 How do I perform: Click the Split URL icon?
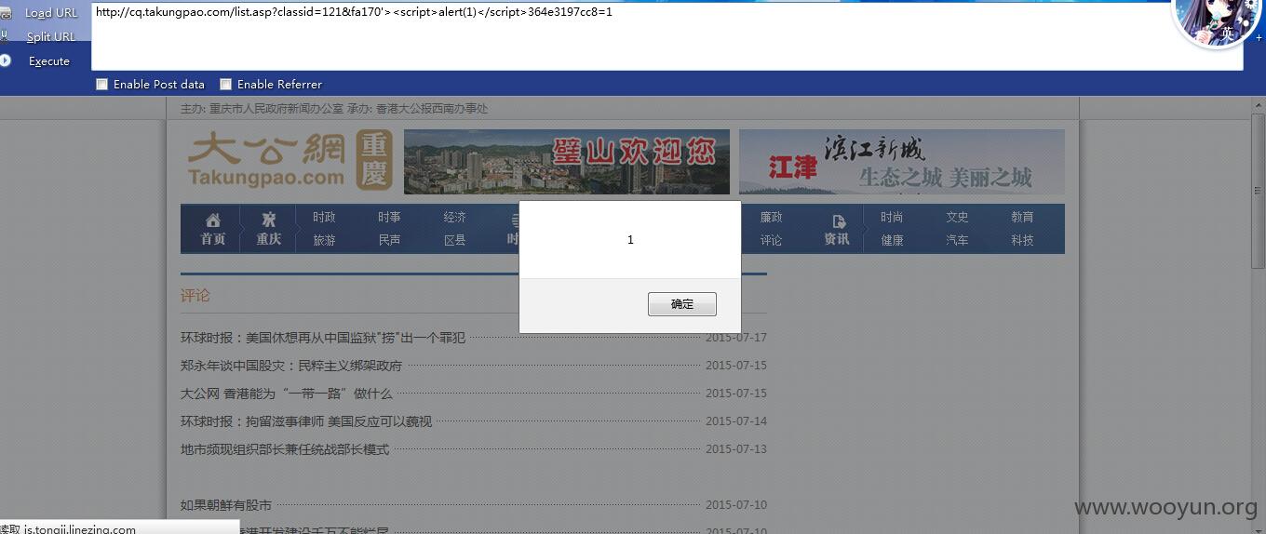click(5, 36)
